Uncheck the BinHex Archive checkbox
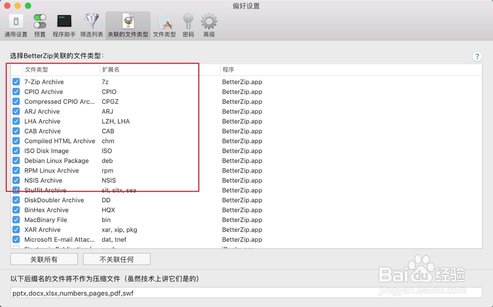Viewport: 493px width, 307px height. [16, 210]
